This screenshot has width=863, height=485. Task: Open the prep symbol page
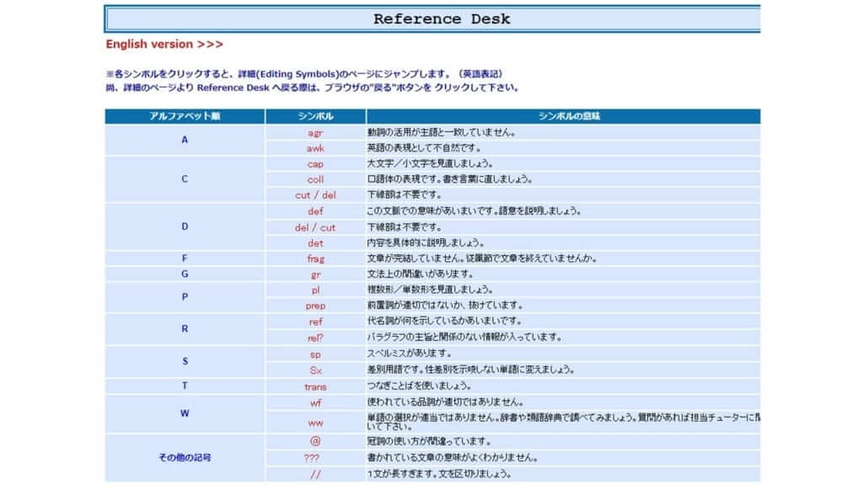pos(315,306)
